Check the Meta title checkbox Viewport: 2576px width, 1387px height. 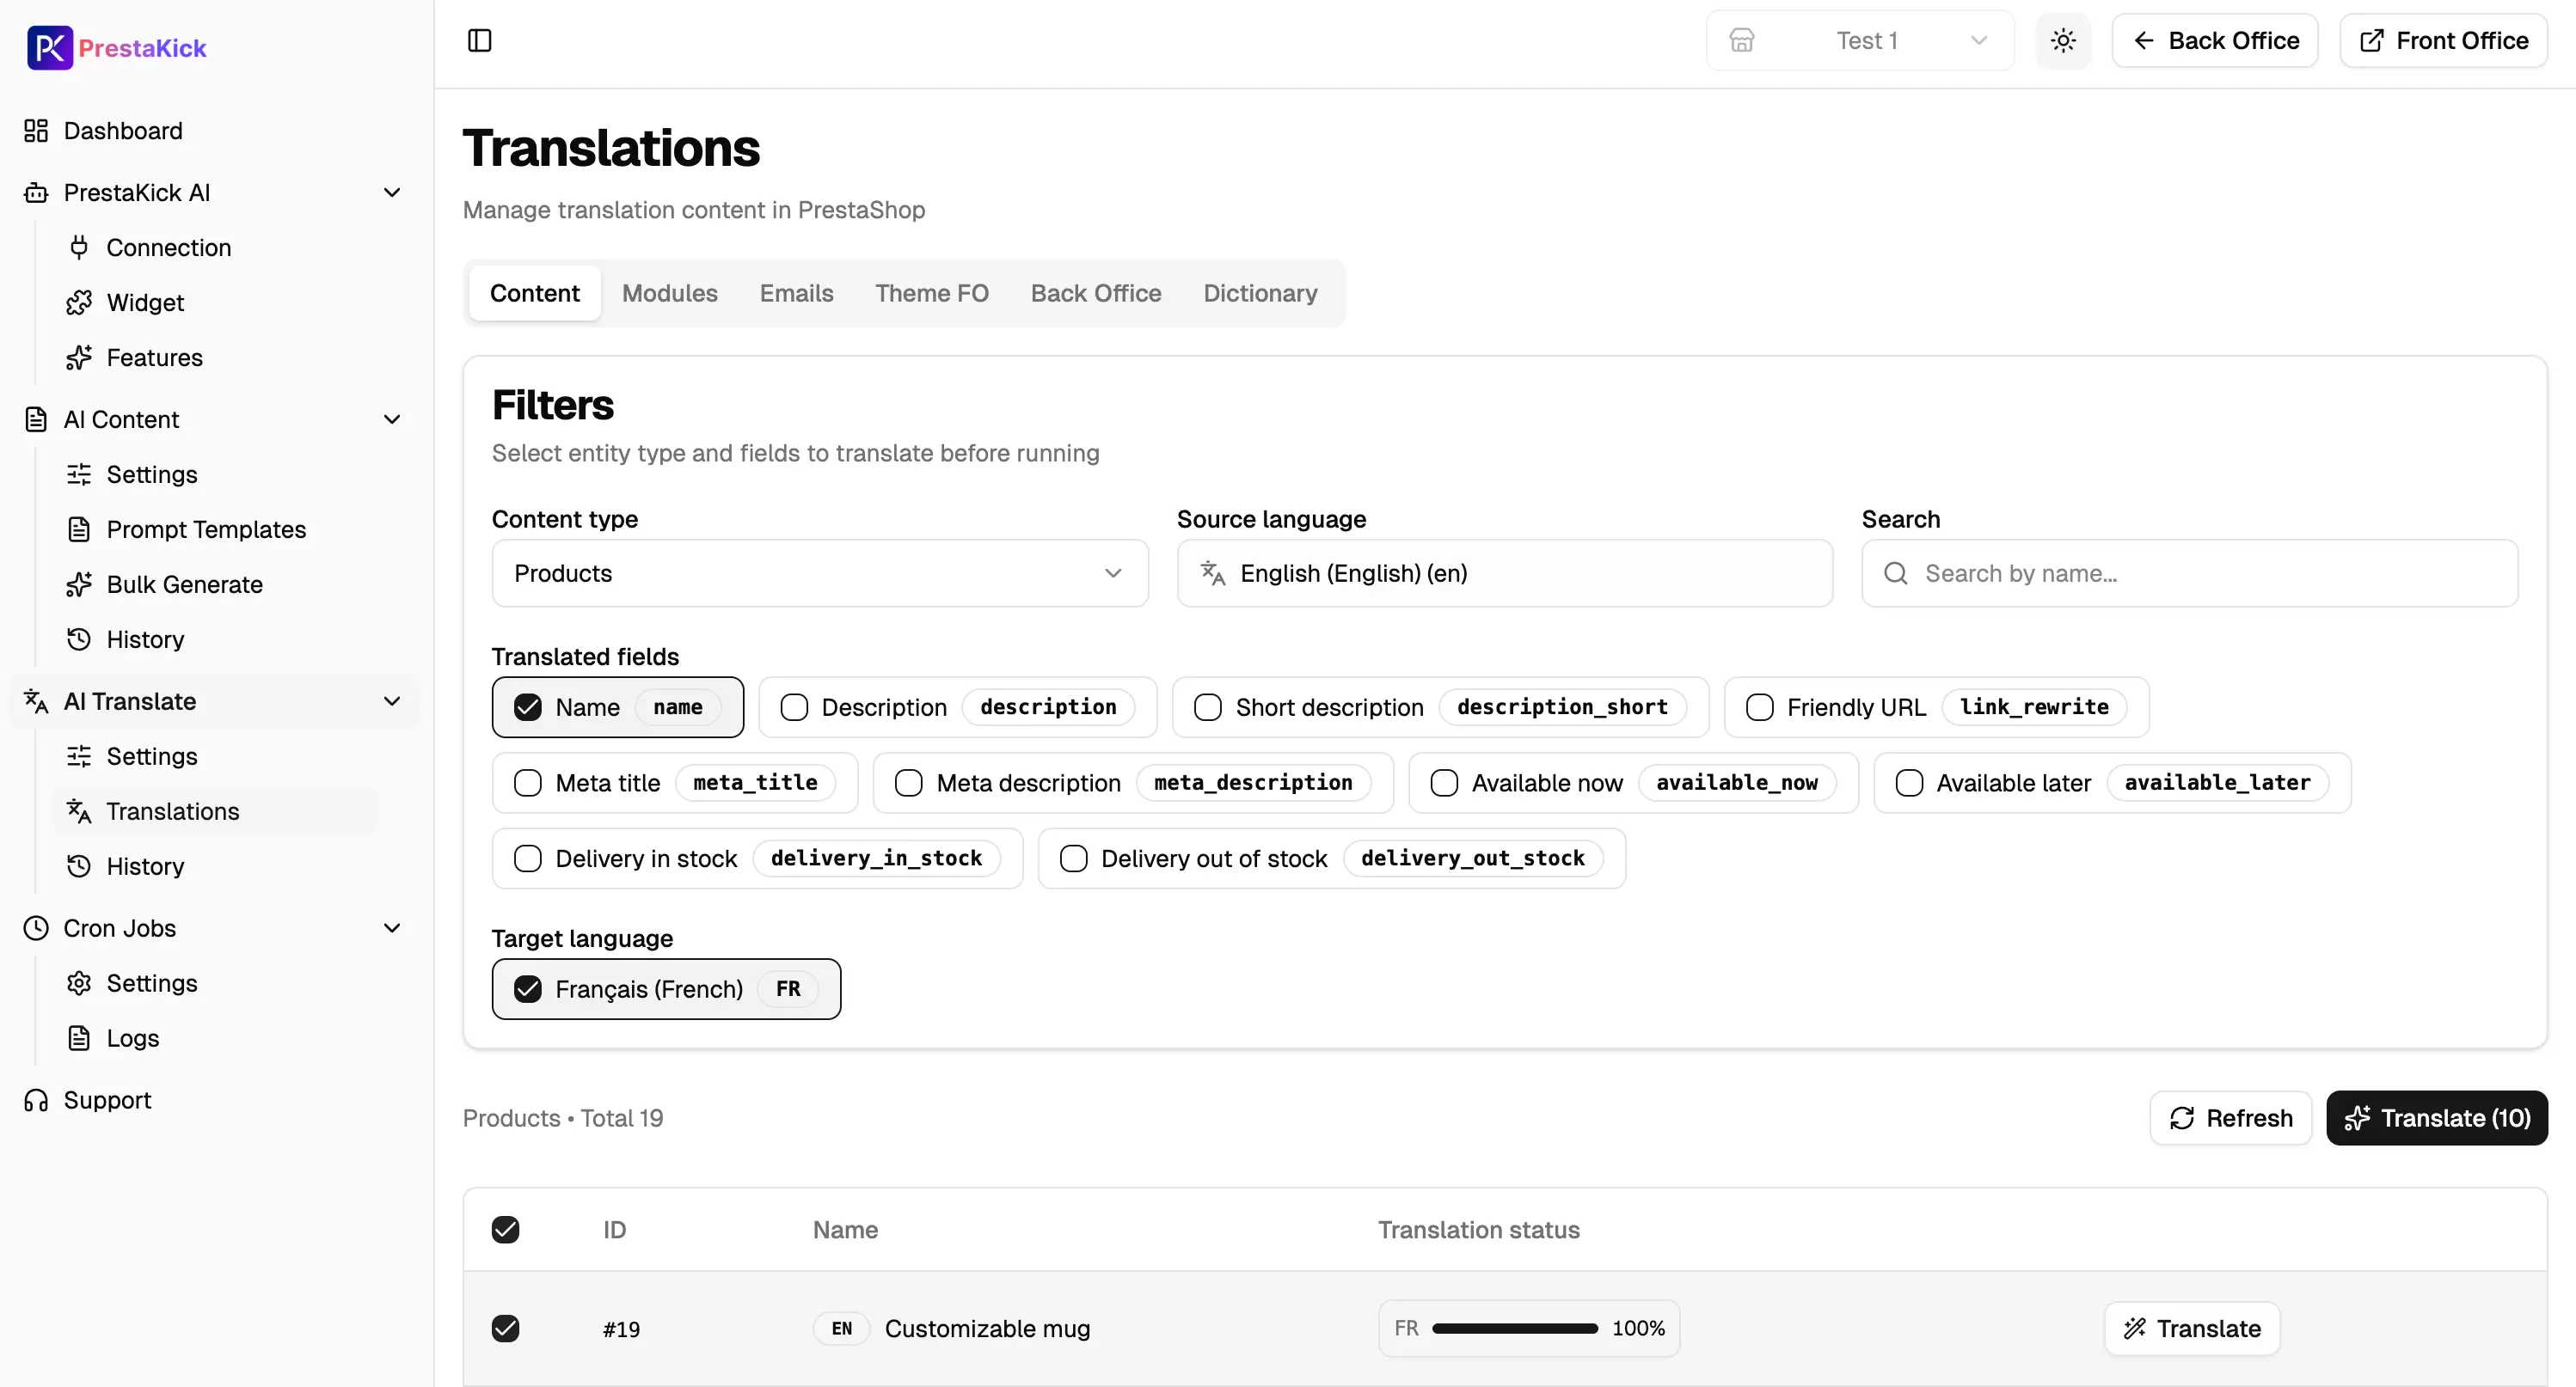(x=528, y=784)
